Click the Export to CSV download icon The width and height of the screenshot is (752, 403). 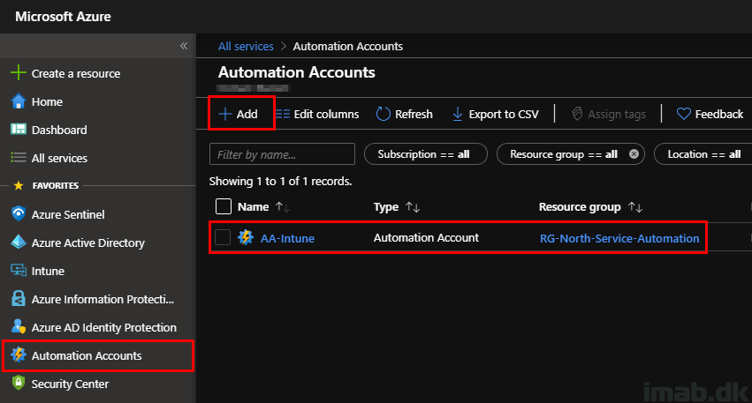(x=458, y=114)
